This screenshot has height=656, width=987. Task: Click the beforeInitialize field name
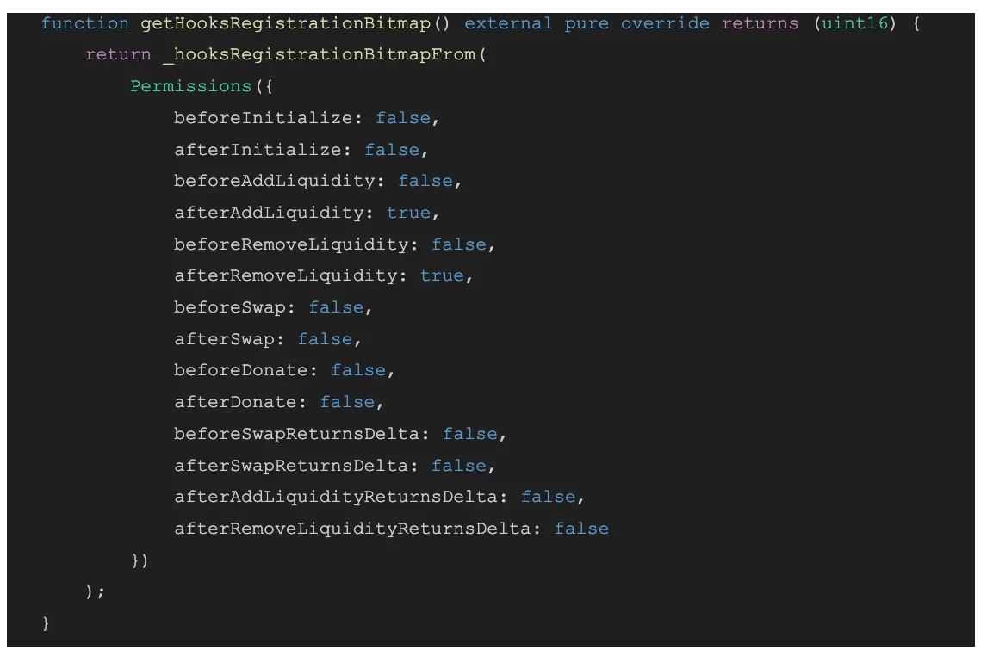[x=264, y=118]
